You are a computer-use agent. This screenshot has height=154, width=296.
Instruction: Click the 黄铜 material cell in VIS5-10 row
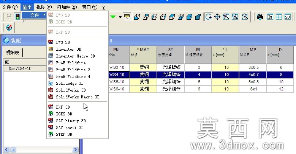coord(143,82)
